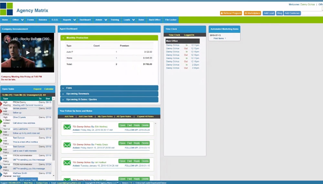Open the File Locker menu item
The height and width of the screenshot is (184, 323).
[171, 20]
